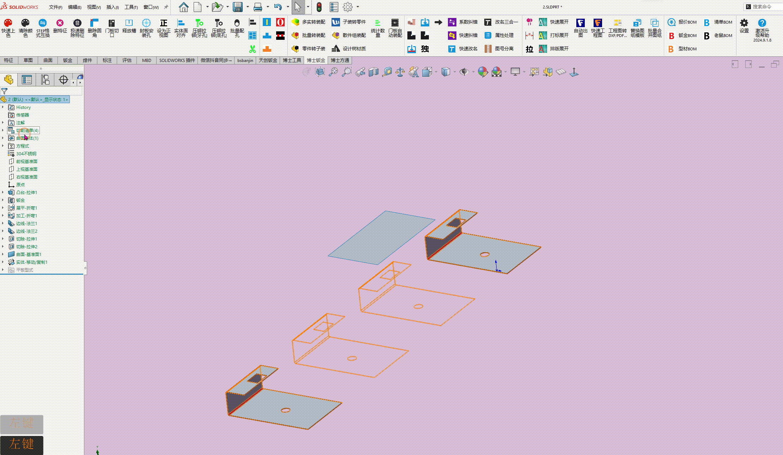783x455 pixels.
Task: Click the 改名三合一 button
Action: (501, 22)
